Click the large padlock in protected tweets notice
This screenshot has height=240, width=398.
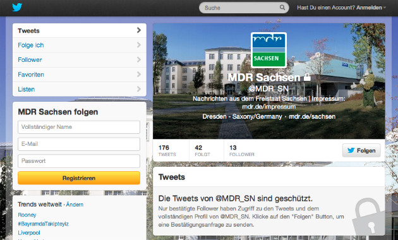368,216
